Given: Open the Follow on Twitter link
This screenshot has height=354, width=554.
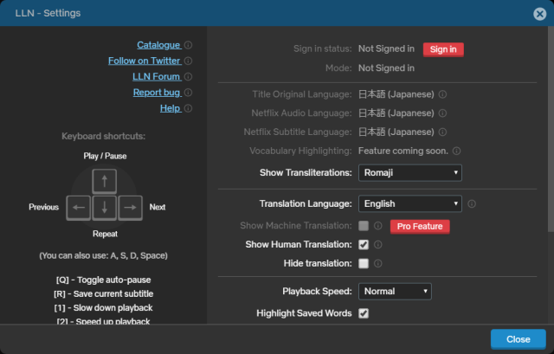Looking at the screenshot, I should 144,61.
